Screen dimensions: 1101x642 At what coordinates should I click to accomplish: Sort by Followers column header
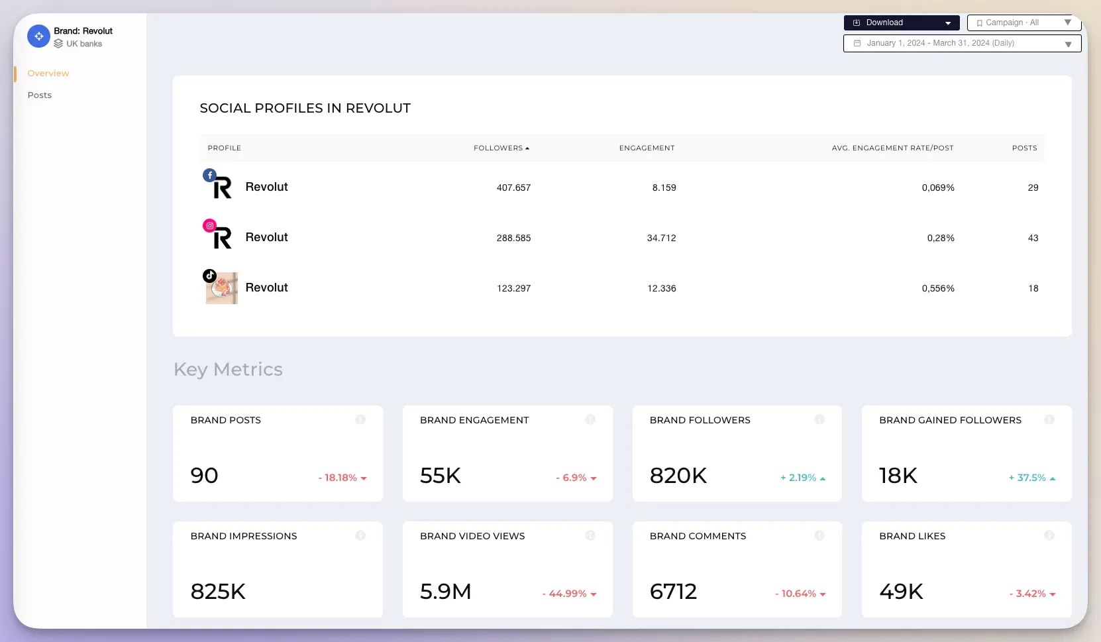[x=501, y=148]
